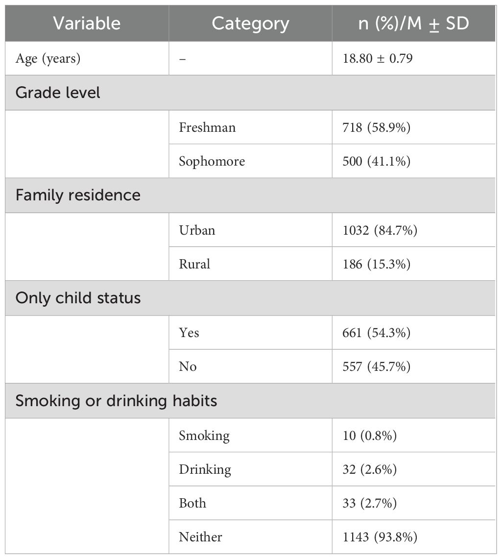Click the Category column header
This screenshot has width=502, height=559.
[x=250, y=24]
